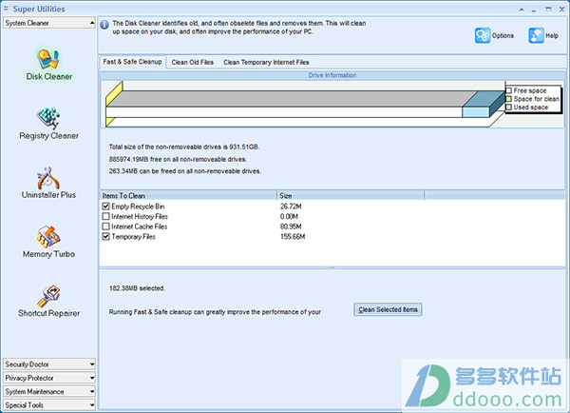Switch to Fast & Safe Cleanup tab
Image resolution: width=570 pixels, height=413 pixels.
pyautogui.click(x=132, y=62)
